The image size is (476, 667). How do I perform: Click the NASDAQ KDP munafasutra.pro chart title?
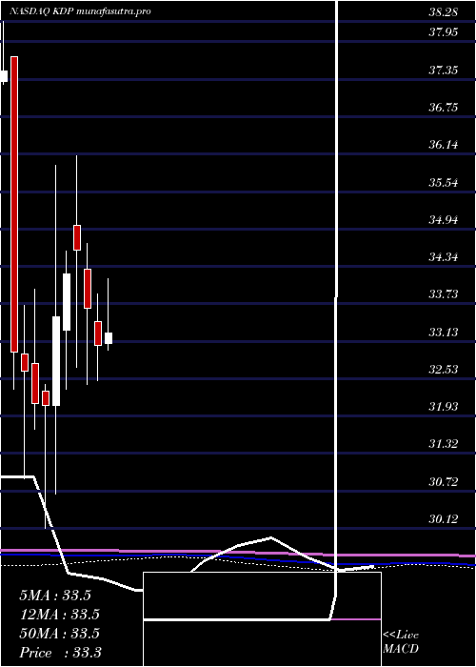pos(79,11)
